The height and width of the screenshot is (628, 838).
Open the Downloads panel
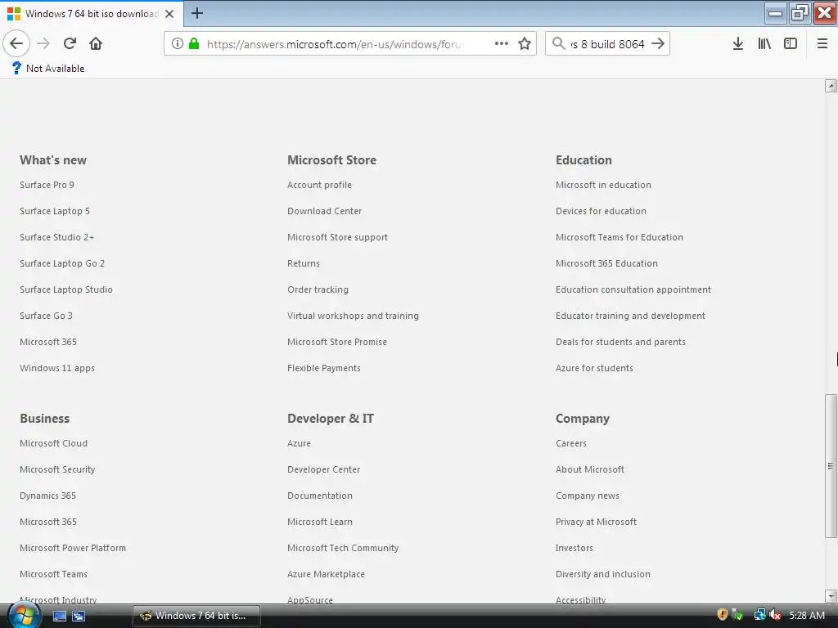coord(738,43)
